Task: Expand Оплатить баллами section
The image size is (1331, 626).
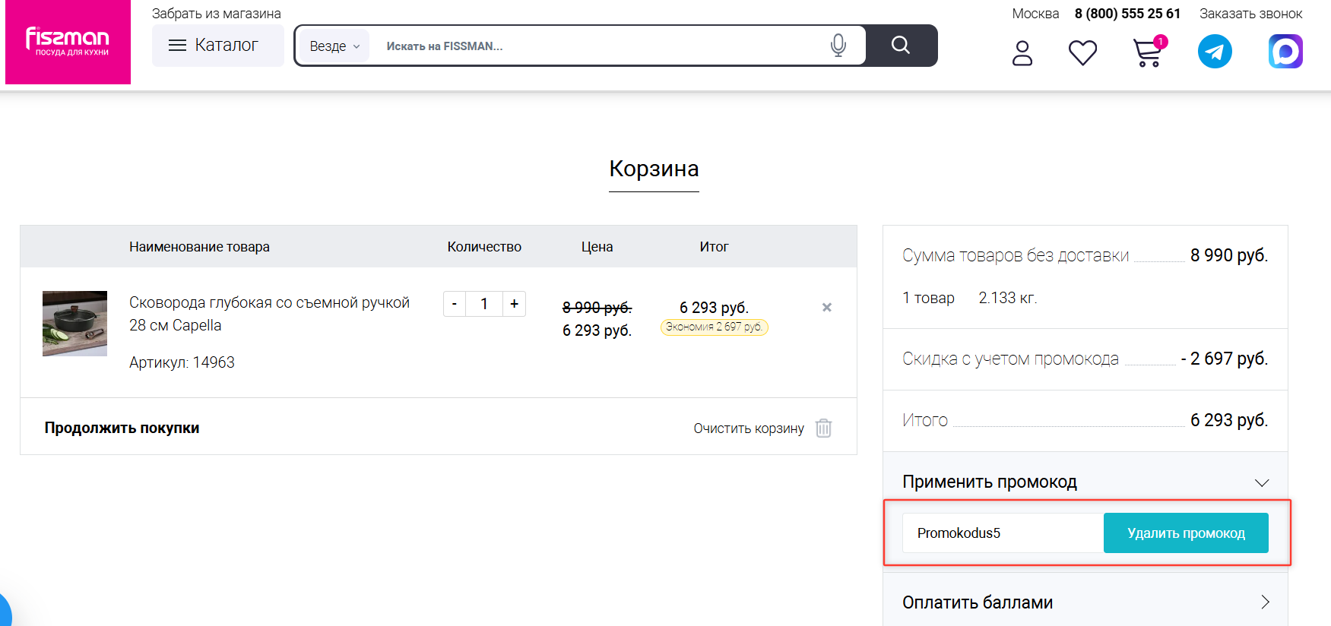Action: click(x=1085, y=602)
